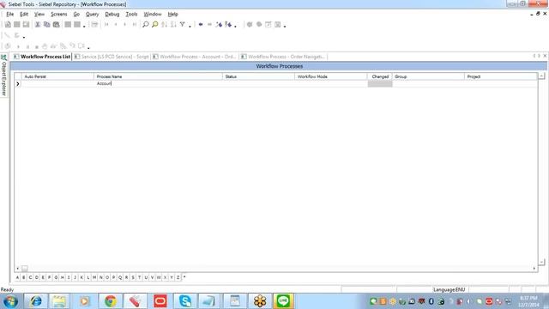Go to last record arrow icon

pos(135,25)
